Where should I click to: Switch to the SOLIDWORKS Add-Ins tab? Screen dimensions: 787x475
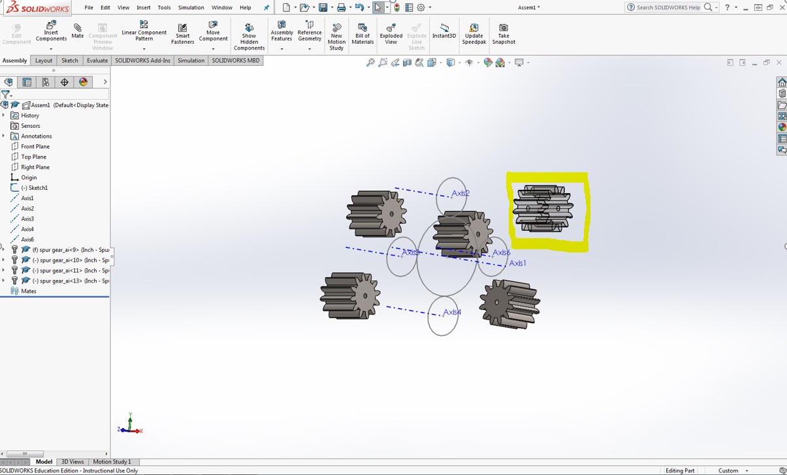(x=142, y=61)
